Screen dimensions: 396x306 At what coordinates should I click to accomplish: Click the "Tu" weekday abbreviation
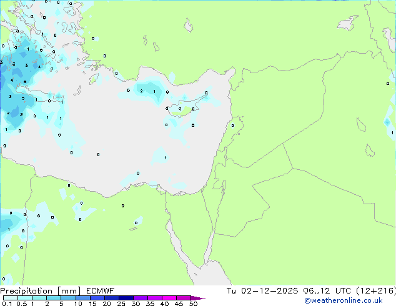[x=231, y=291]
